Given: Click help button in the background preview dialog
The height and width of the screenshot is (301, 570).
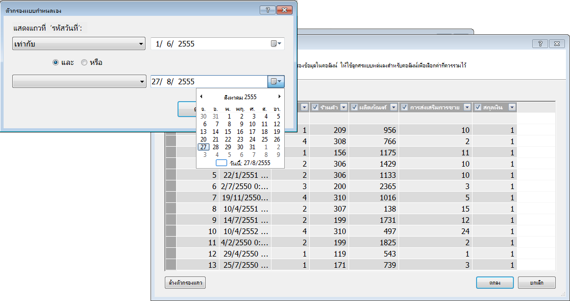Looking at the screenshot, I should tap(540, 43).
